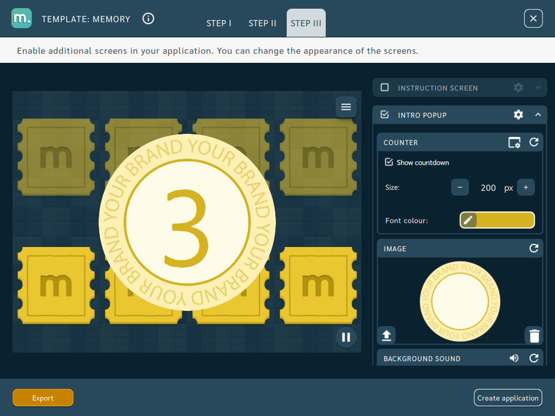
Task: Upload a new popup image
Action: click(386, 335)
